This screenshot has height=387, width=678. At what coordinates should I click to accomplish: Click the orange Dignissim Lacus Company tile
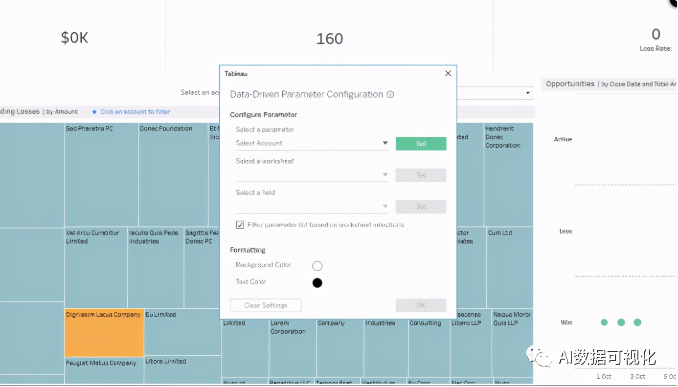104,333
